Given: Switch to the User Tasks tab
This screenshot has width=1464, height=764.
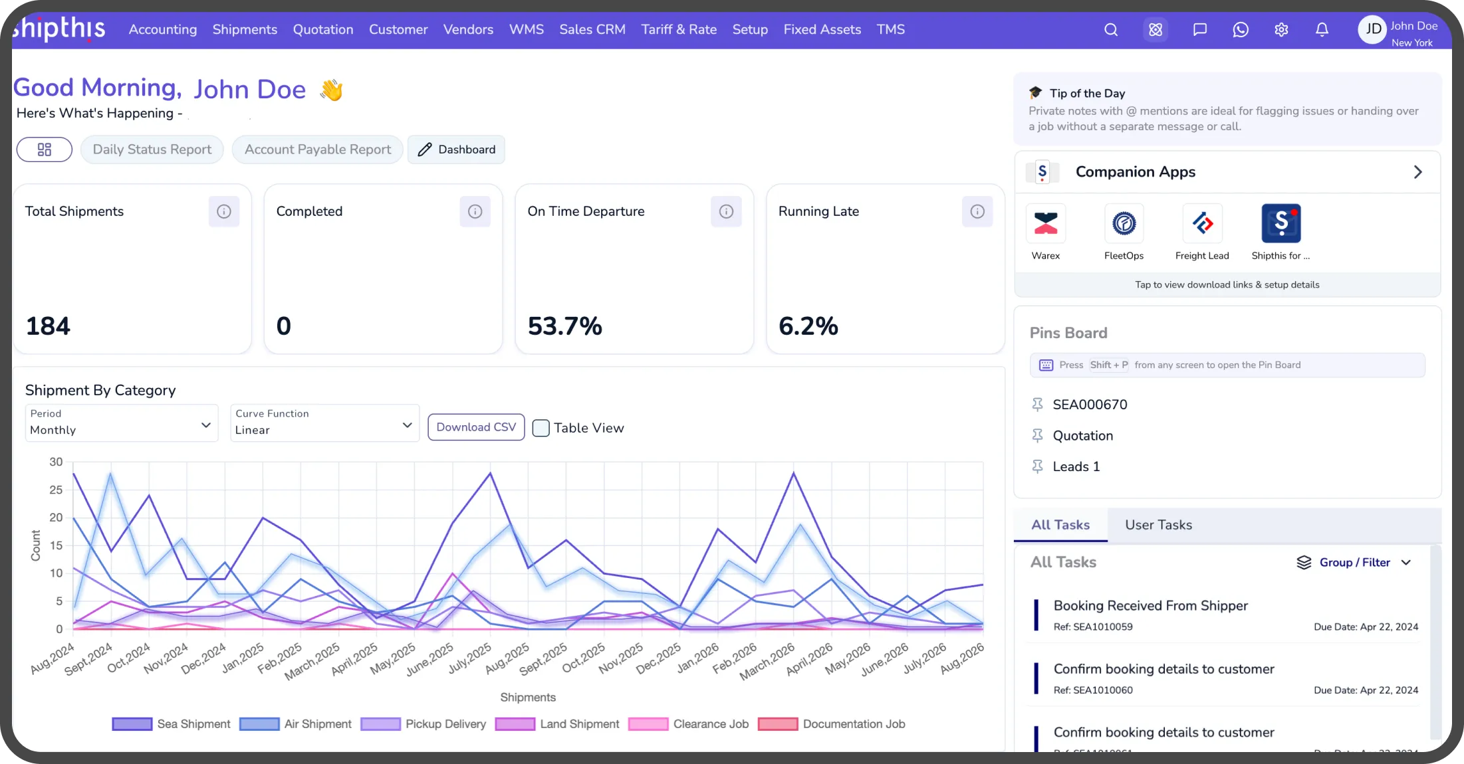Looking at the screenshot, I should click(1158, 525).
